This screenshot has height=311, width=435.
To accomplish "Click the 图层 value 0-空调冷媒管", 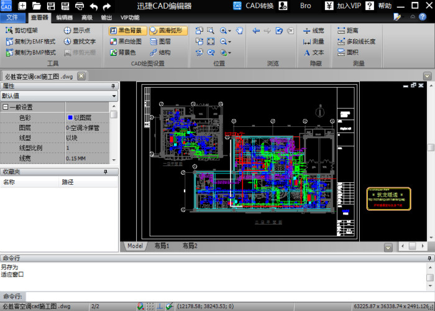I will pos(83,128).
